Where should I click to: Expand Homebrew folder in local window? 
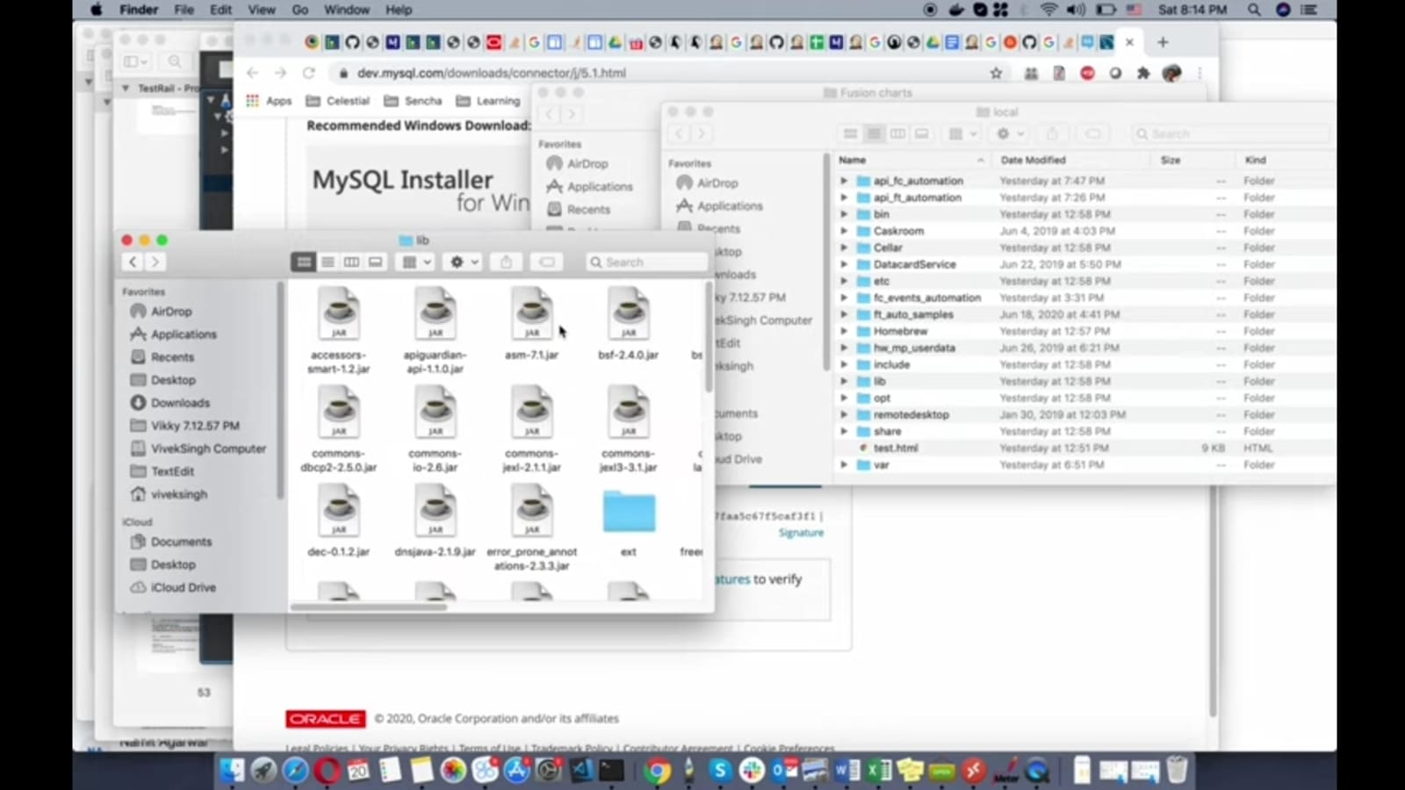click(844, 331)
